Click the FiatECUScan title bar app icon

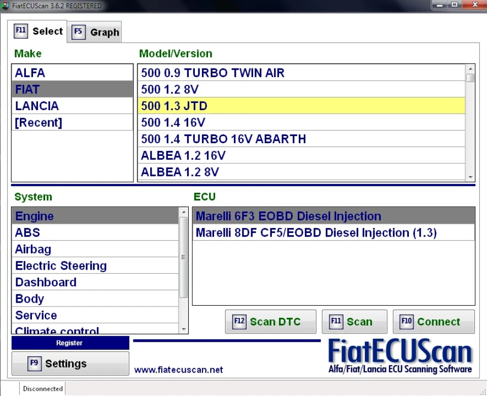[x=6, y=6]
